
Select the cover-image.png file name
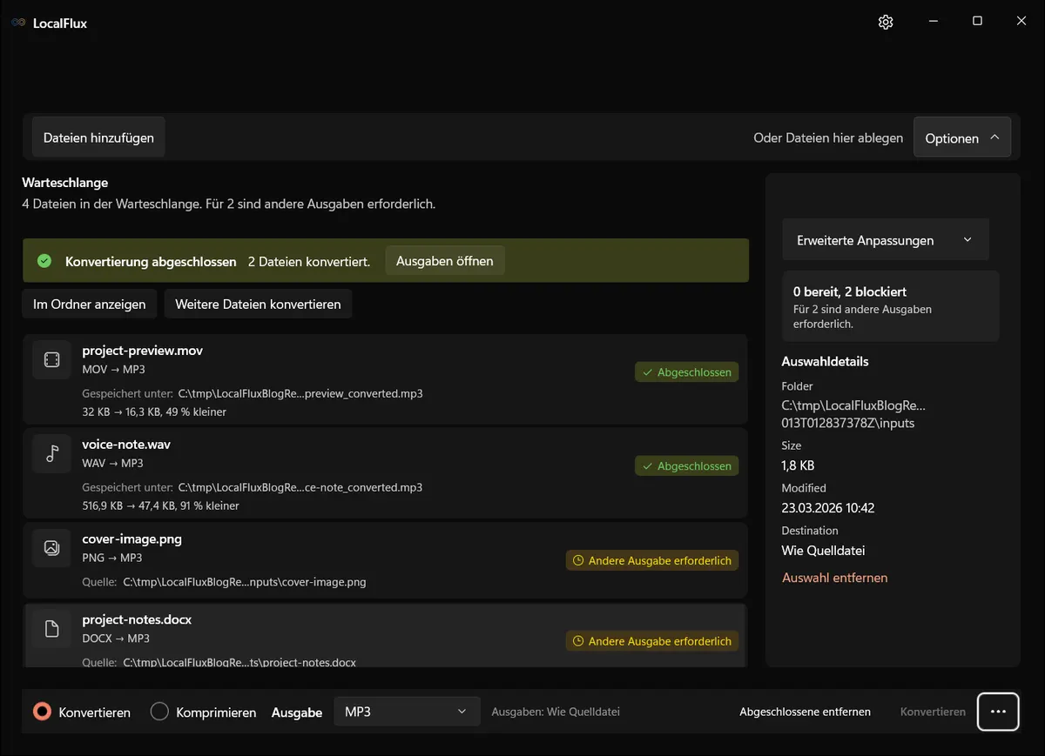point(132,539)
